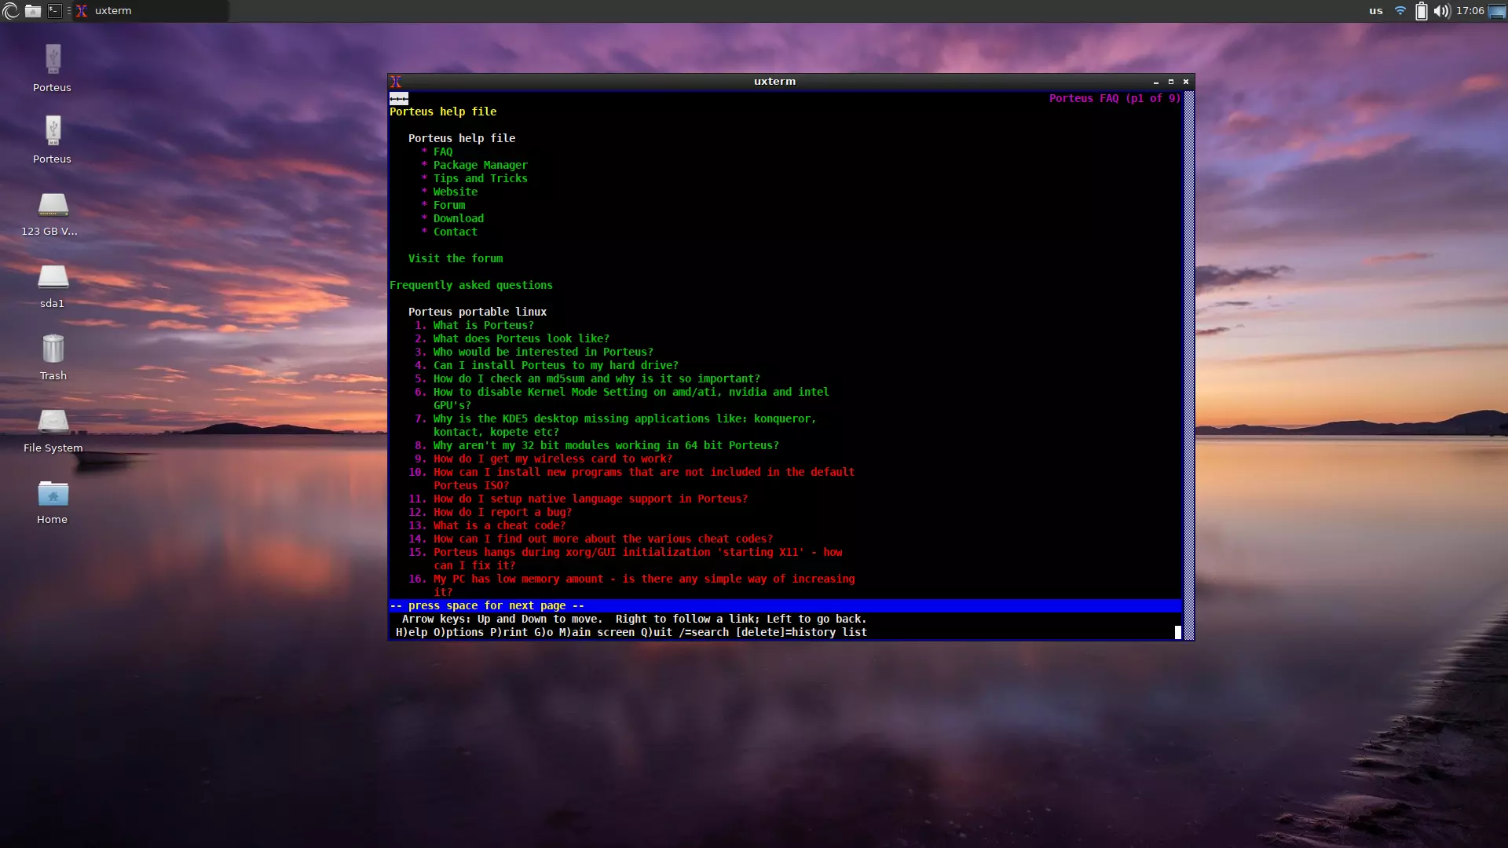Viewport: 1508px width, 848px height.
Task: Select 'Can I install Porteus to my hard drive?'
Action: tap(556, 365)
